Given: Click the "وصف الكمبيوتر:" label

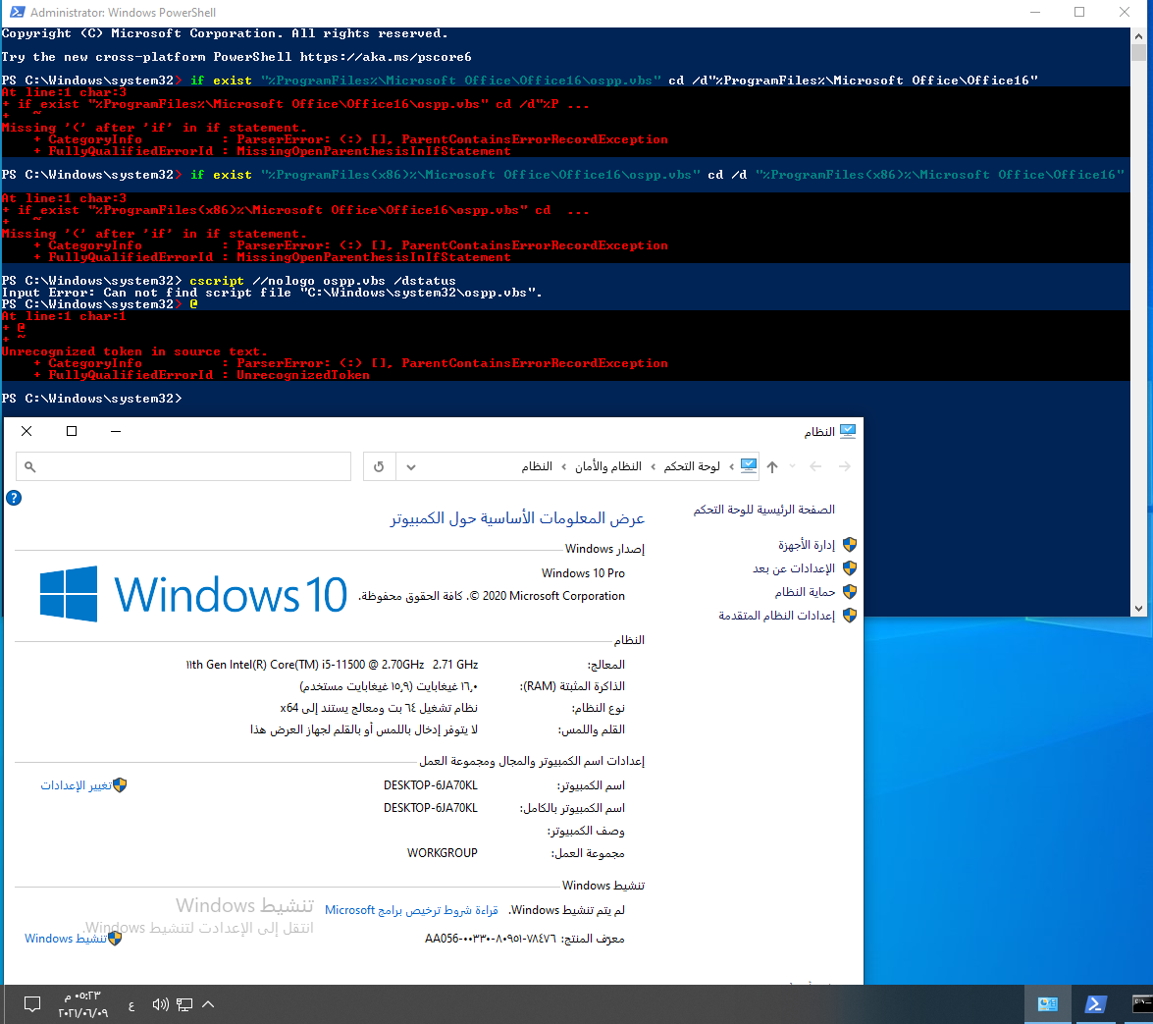Looking at the screenshot, I should click(x=586, y=831).
